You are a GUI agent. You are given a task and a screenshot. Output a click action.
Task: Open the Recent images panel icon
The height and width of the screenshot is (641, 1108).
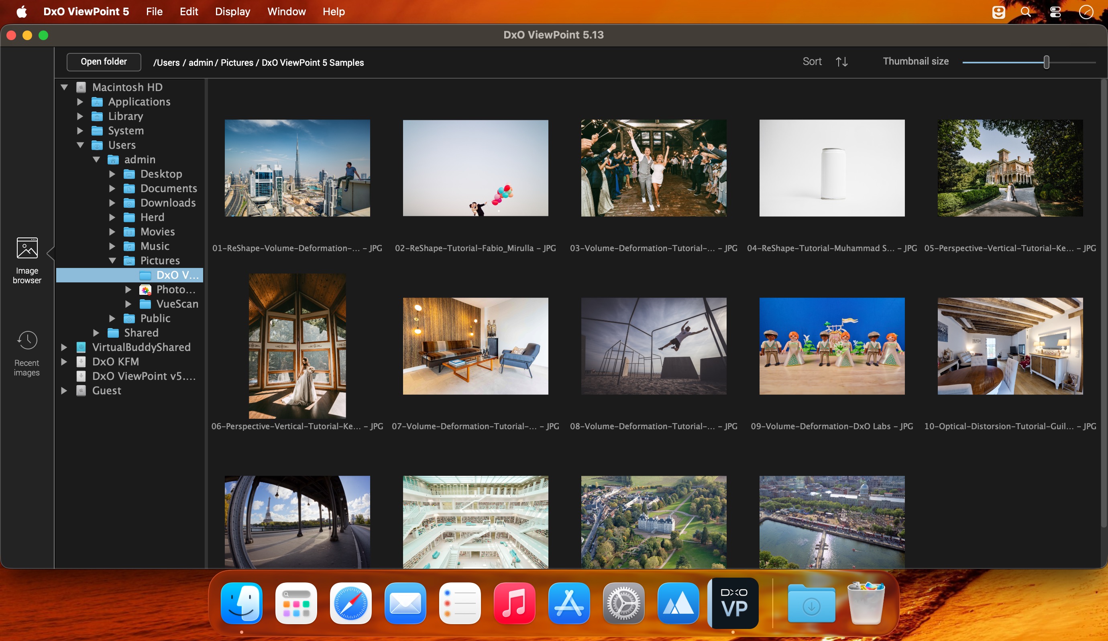point(27,341)
